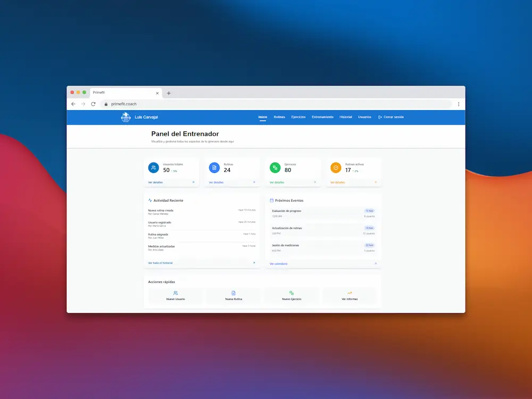Click the Rutinas activas orange check icon

click(336, 168)
